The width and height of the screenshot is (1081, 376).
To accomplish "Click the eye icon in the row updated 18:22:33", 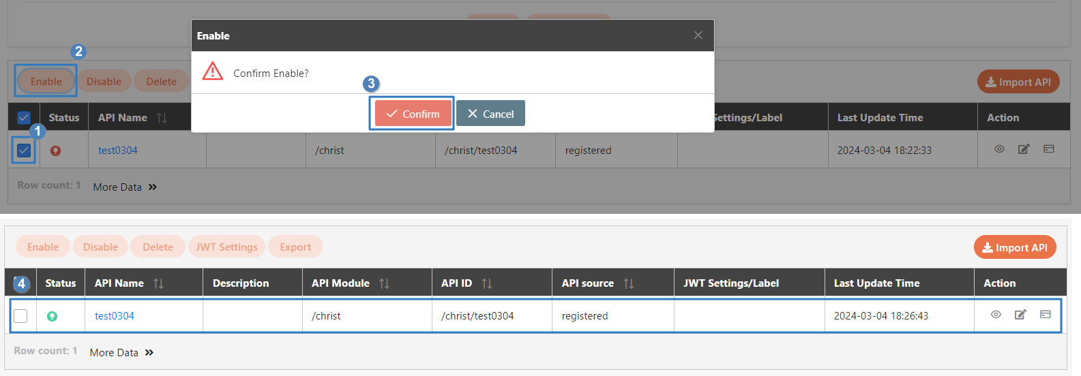I will pos(999,149).
